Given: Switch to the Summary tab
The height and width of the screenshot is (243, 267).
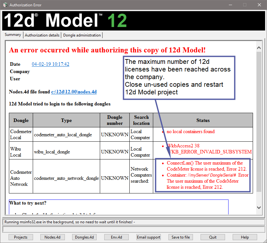Looking at the screenshot, I should coord(13,35).
